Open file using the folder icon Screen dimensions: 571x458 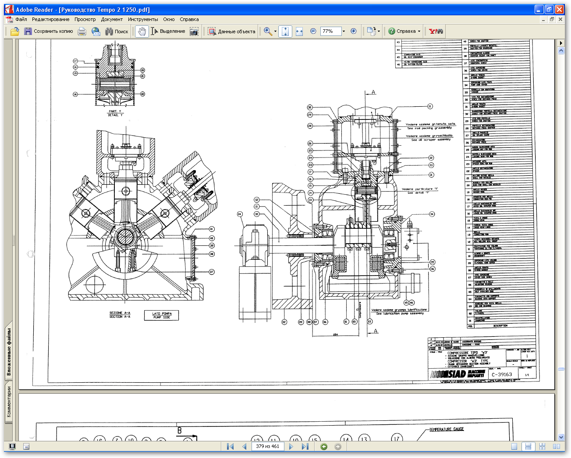(15, 31)
